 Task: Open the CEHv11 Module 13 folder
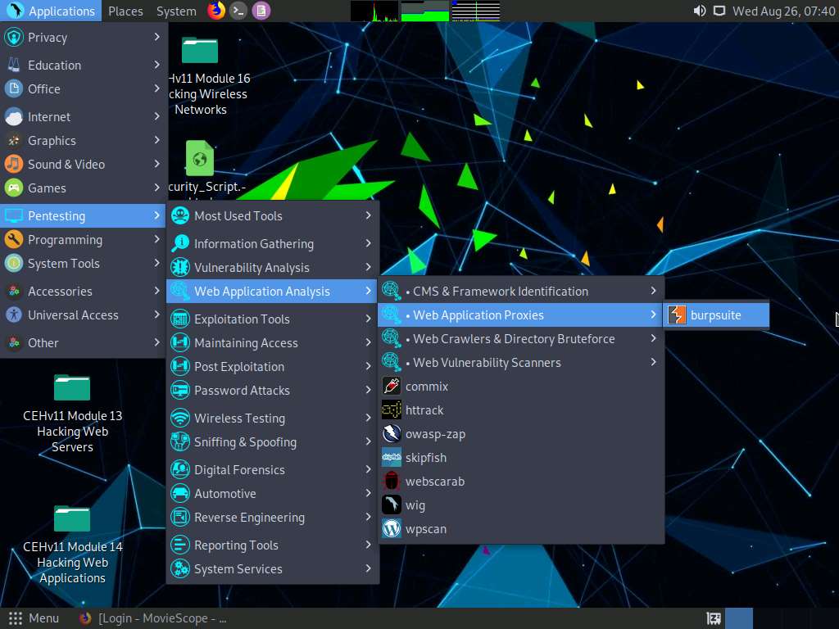pos(71,388)
